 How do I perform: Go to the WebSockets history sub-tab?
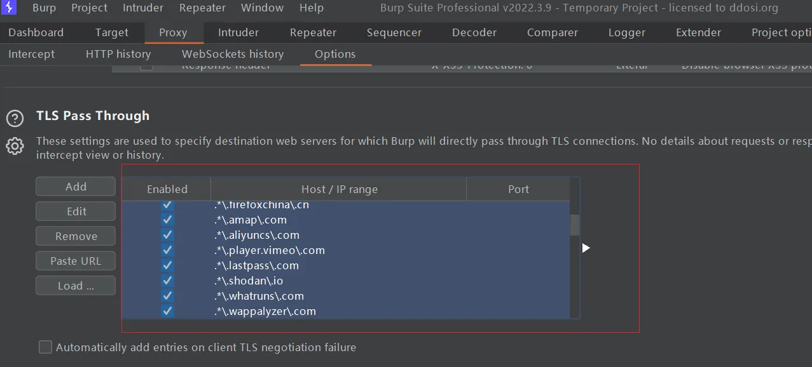(x=233, y=54)
